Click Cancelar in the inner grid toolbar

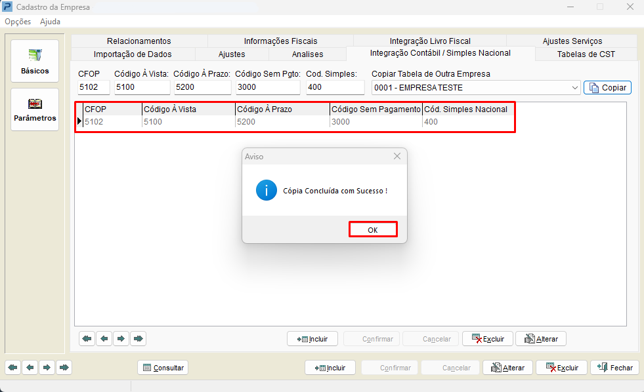(431, 339)
